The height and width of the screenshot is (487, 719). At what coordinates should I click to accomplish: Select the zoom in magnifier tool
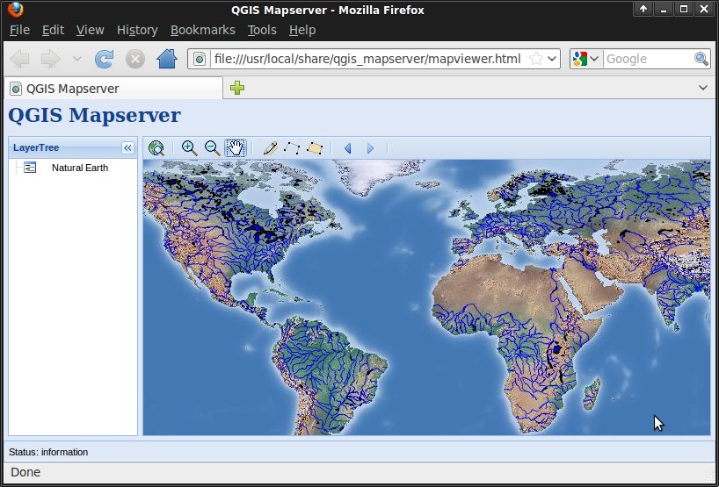[x=189, y=148]
